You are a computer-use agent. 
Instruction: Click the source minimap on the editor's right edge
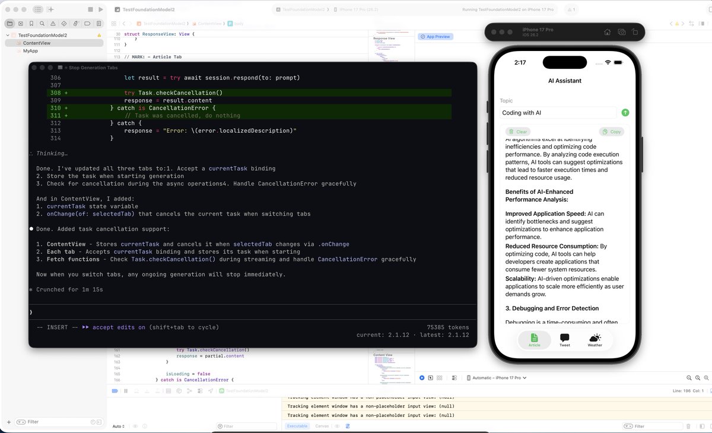pyautogui.click(x=392, y=46)
